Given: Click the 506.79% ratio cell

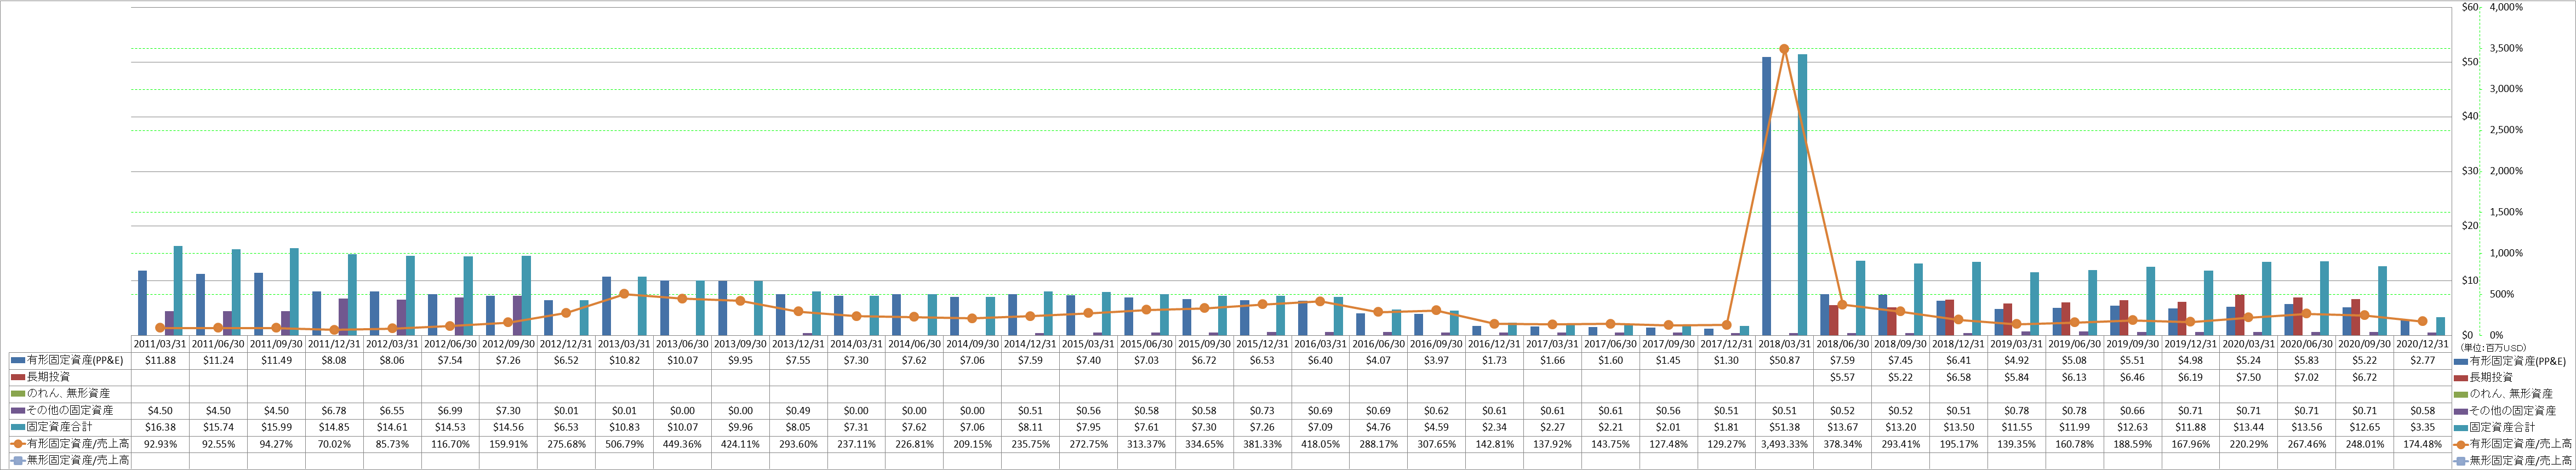Looking at the screenshot, I should click(624, 444).
